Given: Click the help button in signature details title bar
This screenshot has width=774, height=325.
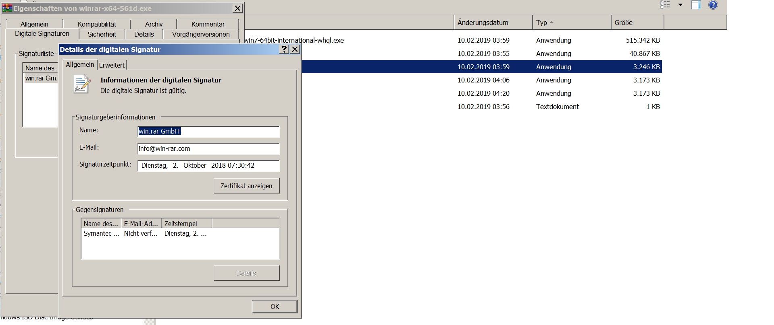Looking at the screenshot, I should pos(284,49).
